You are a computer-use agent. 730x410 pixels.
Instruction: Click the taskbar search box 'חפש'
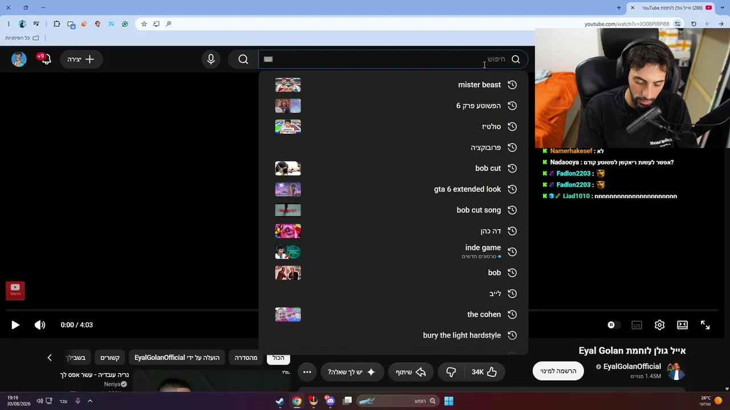coord(398,401)
